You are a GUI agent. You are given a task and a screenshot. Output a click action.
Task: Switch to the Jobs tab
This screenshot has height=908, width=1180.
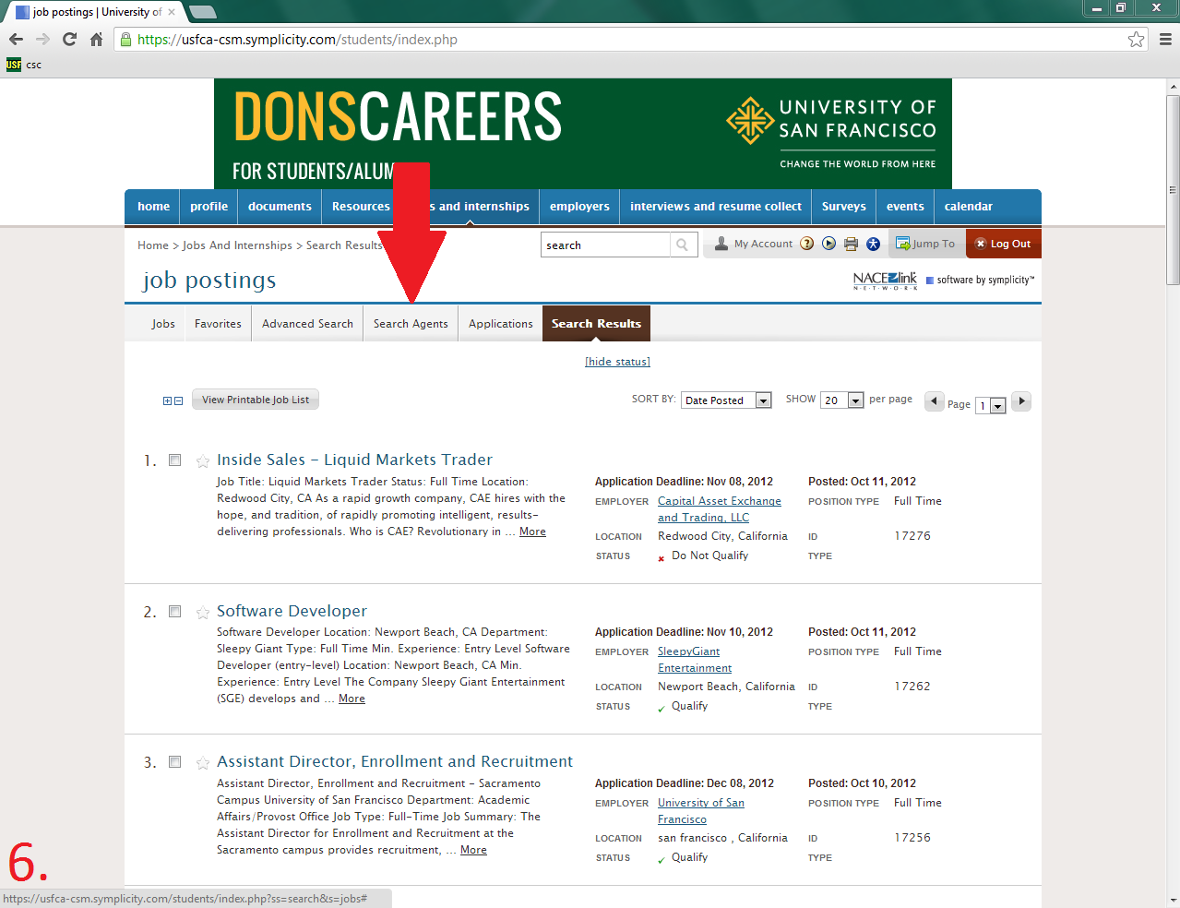point(163,324)
